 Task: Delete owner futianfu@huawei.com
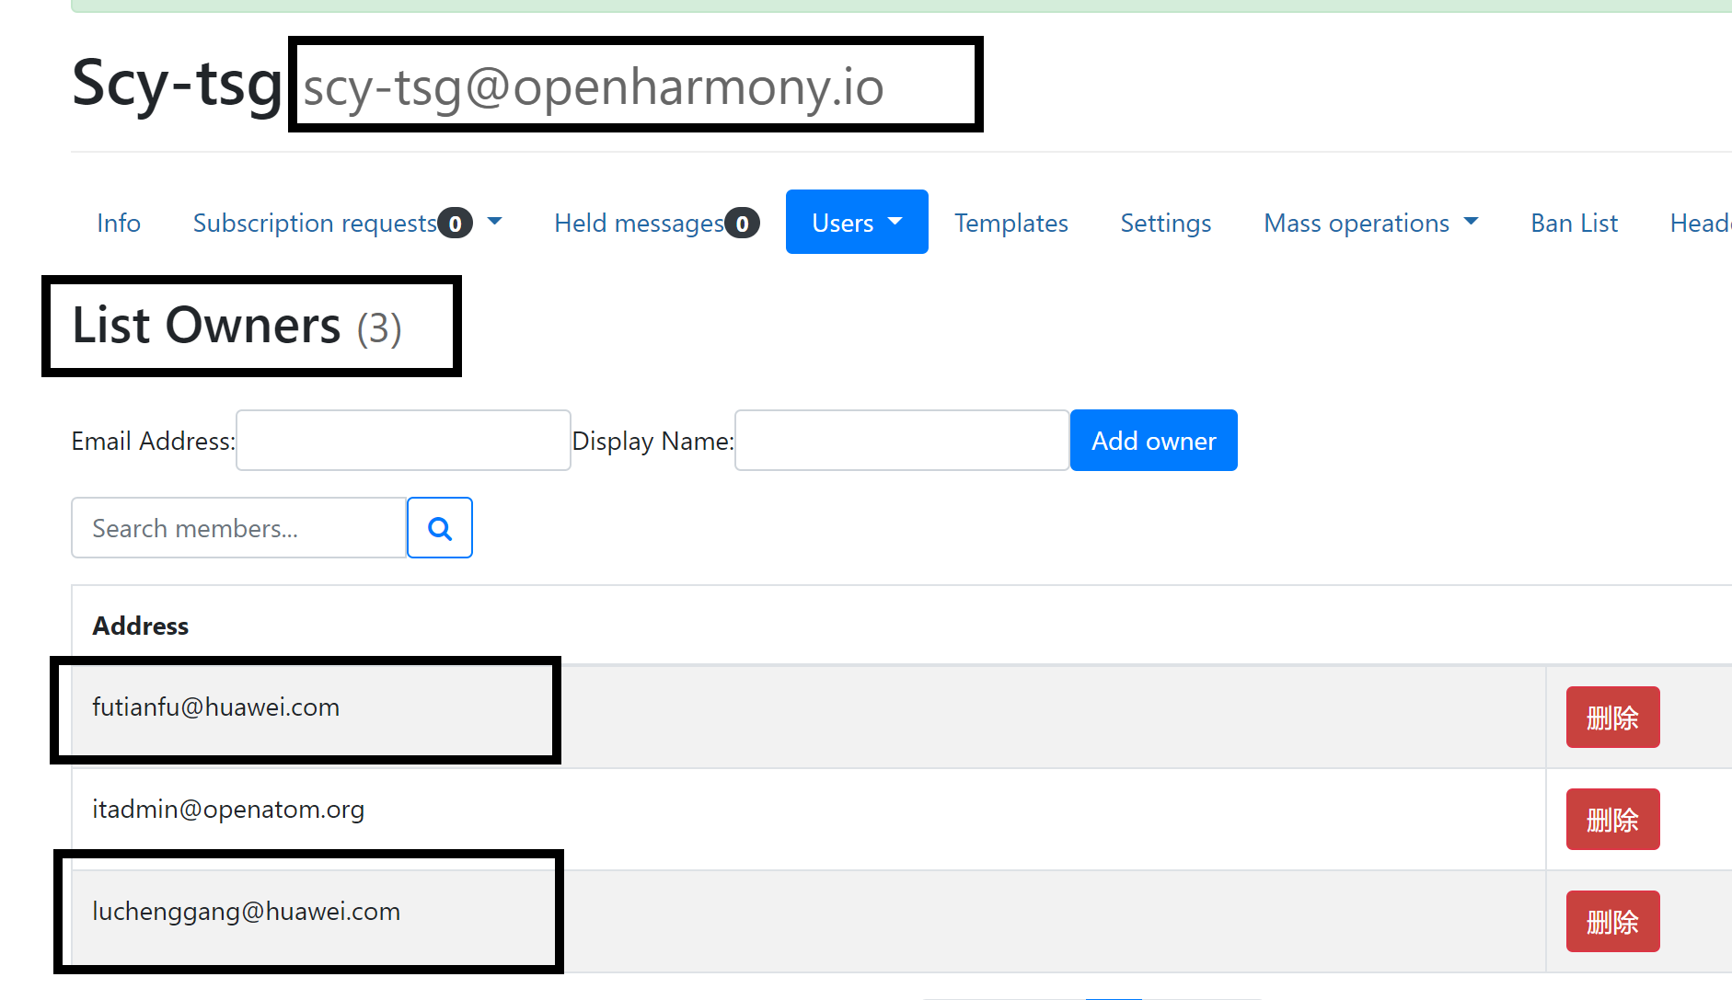tap(1613, 718)
